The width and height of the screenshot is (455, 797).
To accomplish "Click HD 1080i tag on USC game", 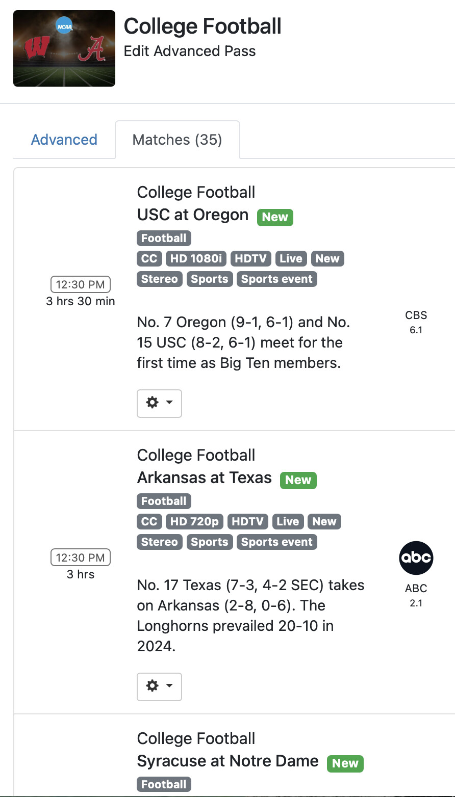I will [196, 258].
